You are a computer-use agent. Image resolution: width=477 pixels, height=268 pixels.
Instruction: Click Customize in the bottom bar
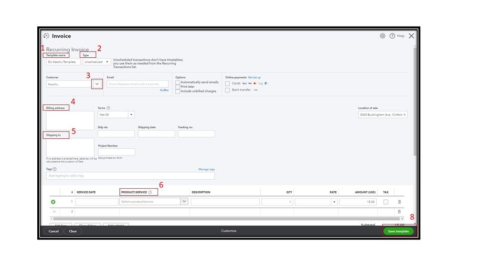[x=229, y=231]
